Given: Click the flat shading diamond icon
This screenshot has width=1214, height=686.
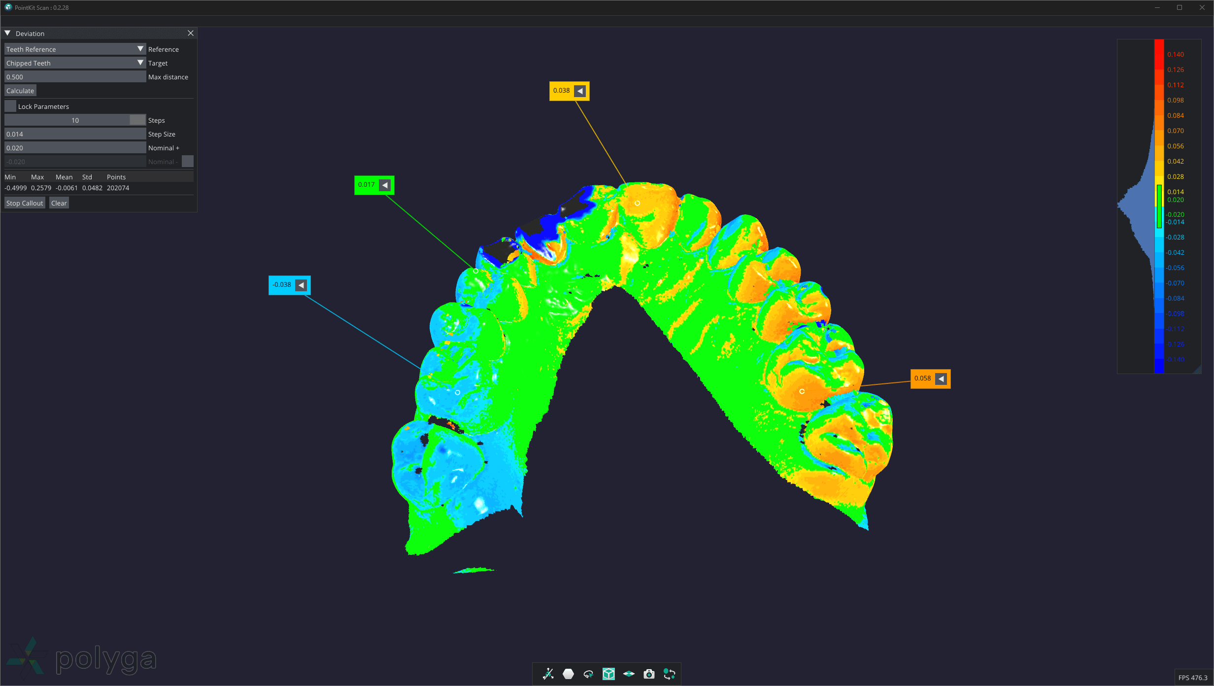Looking at the screenshot, I should [x=629, y=674].
